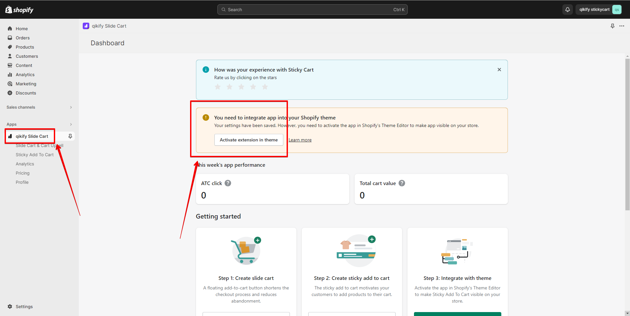The image size is (630, 316).
Task: Open Discounts in sidebar
Action: pos(26,93)
